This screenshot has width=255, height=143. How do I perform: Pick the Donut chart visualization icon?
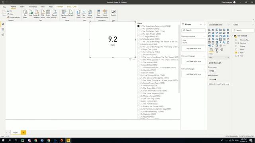pyautogui.click(x=224, y=36)
